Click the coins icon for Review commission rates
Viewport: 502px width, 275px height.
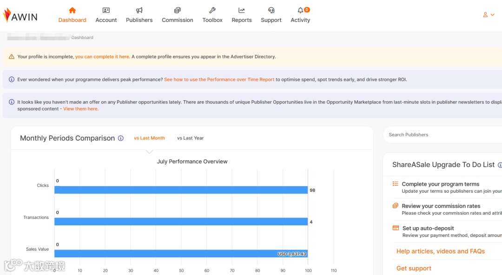396,205
